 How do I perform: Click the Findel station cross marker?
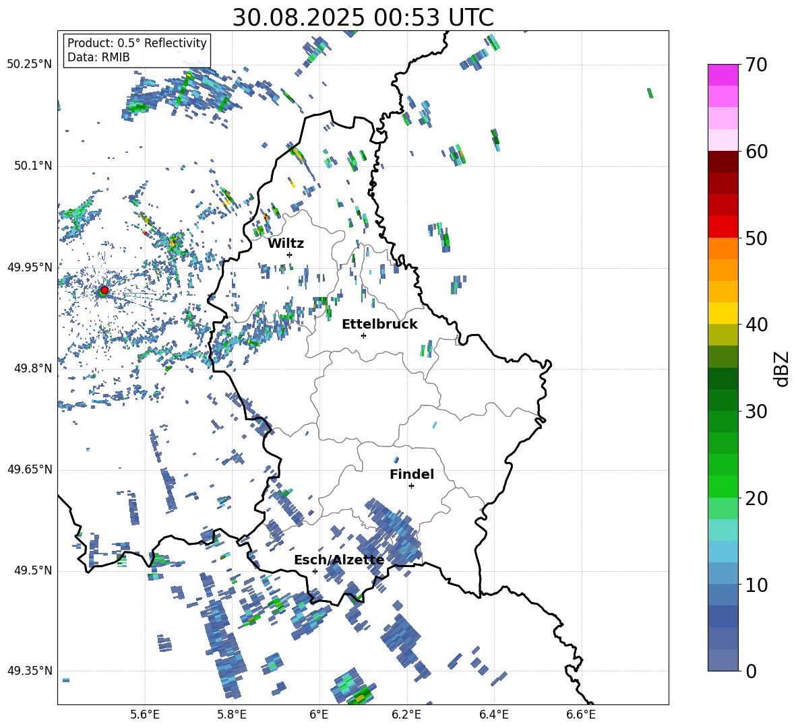411,486
